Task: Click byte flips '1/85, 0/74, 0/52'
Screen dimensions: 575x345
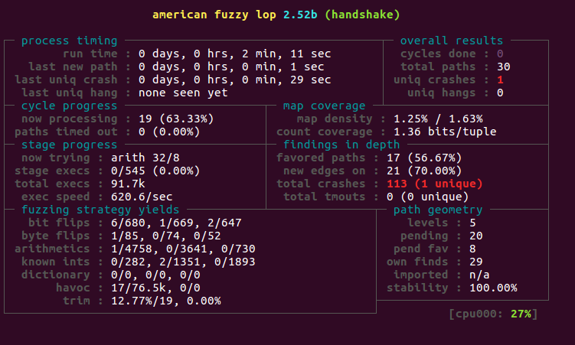Action: coord(165,236)
